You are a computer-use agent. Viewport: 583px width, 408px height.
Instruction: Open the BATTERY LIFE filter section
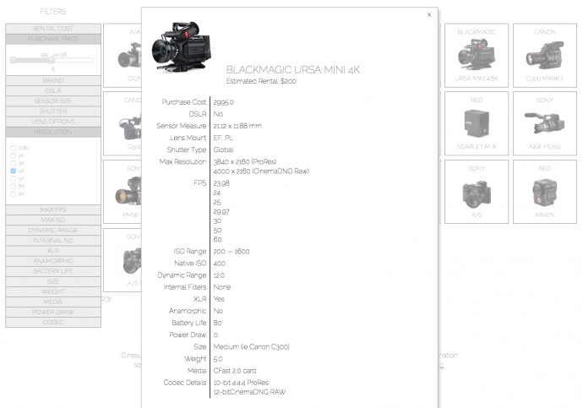point(53,271)
